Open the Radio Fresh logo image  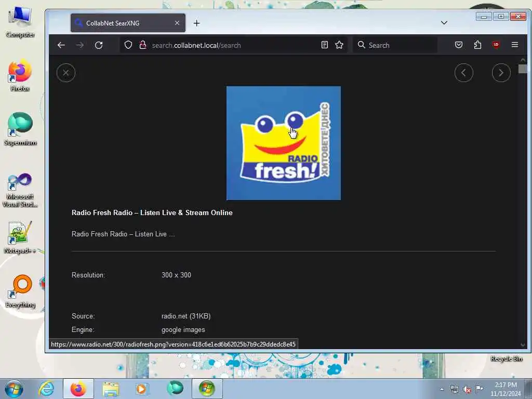[x=284, y=143]
